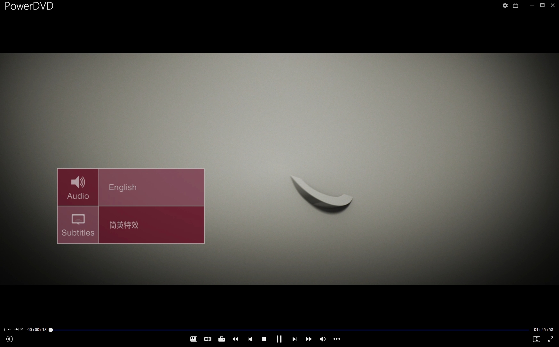Enter full screen mode
Screen dimensions: 559x347
[x=551, y=339]
